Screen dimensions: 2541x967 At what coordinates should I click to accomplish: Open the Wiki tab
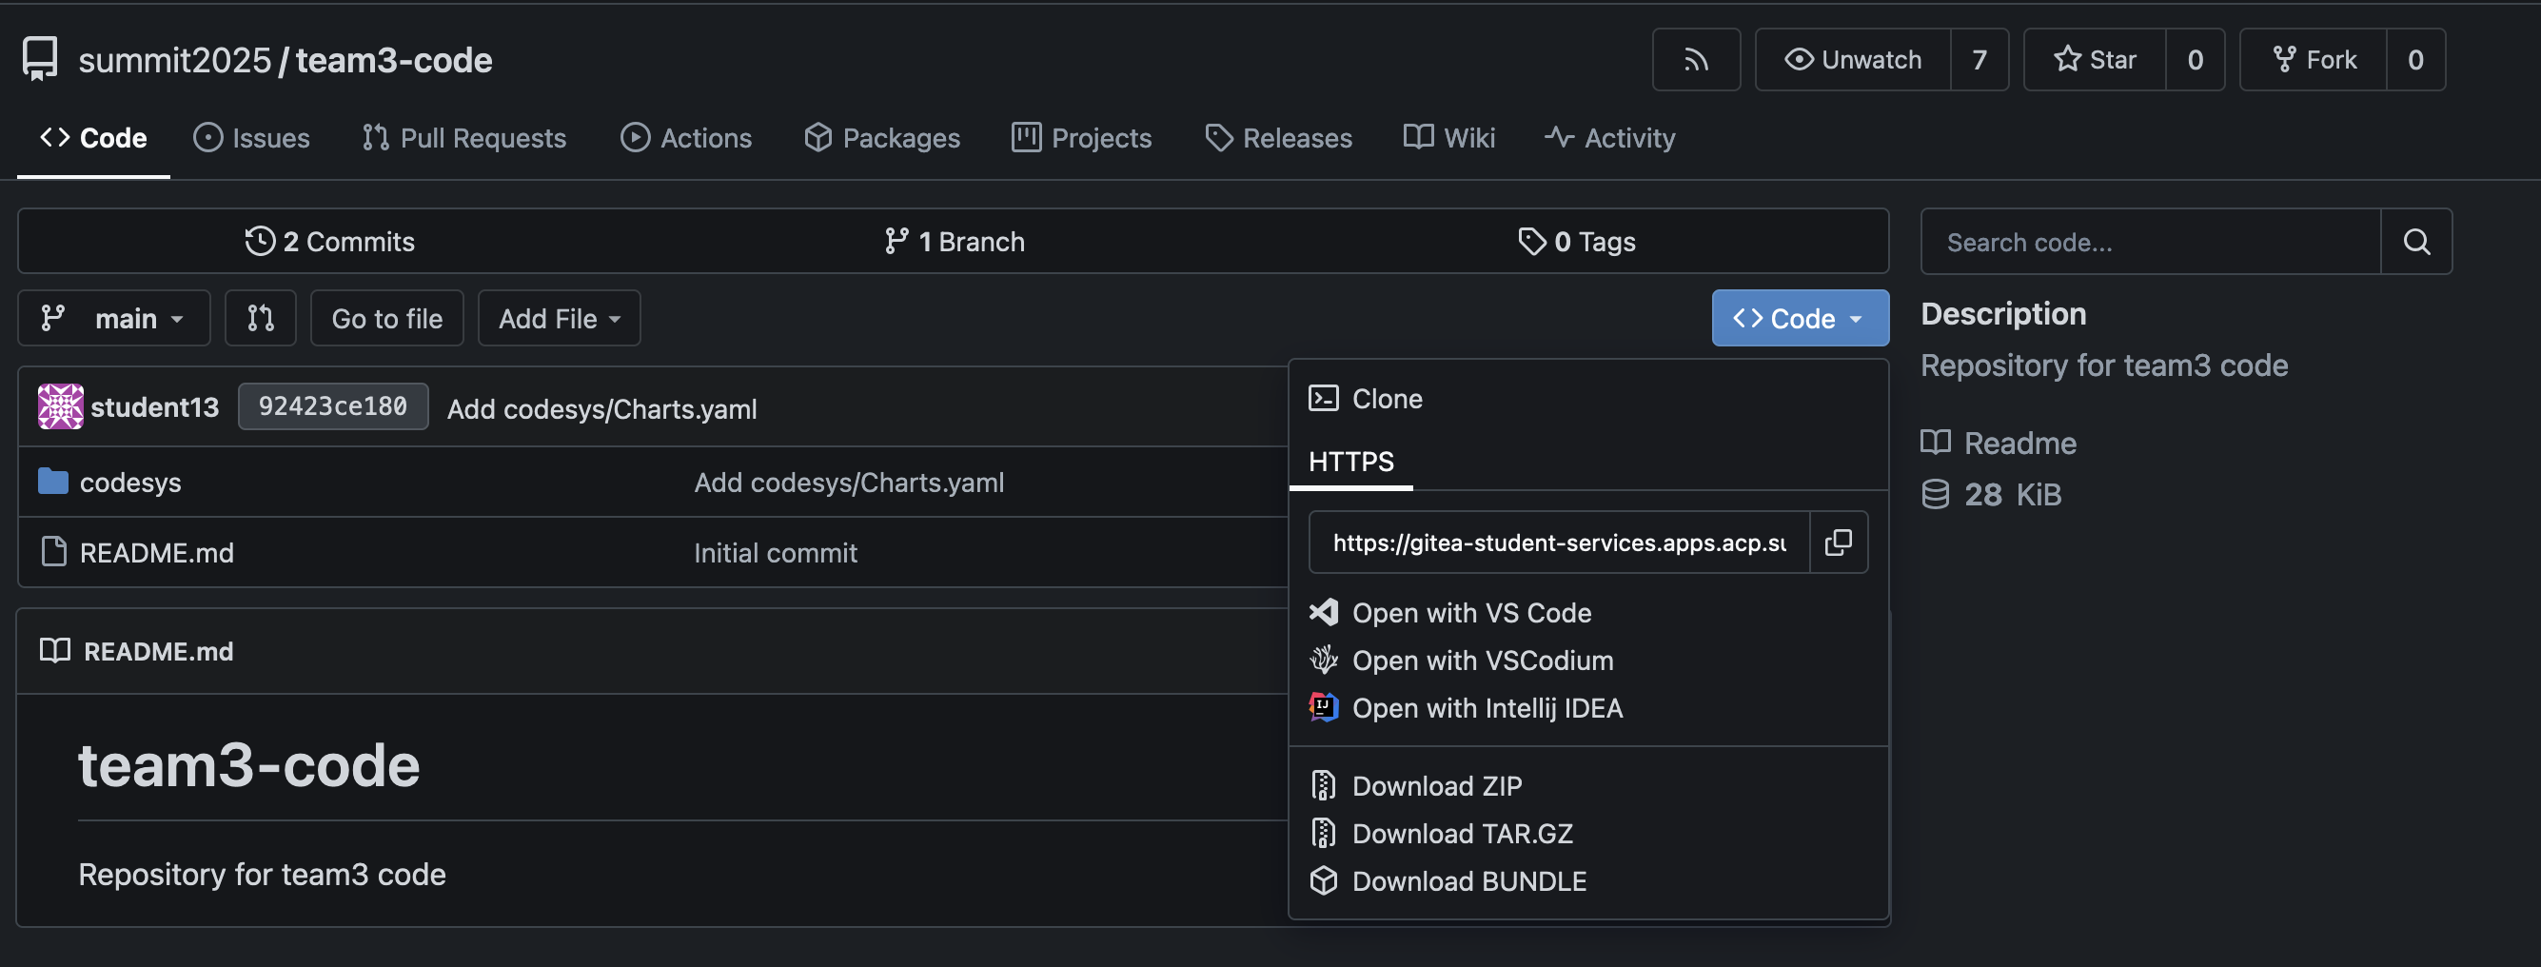pos(1449,138)
